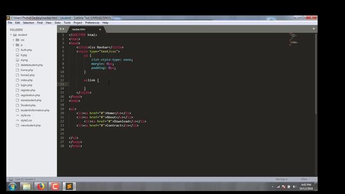345x194 pixels.
Task: Click the minimap code preview
Action: point(293,39)
